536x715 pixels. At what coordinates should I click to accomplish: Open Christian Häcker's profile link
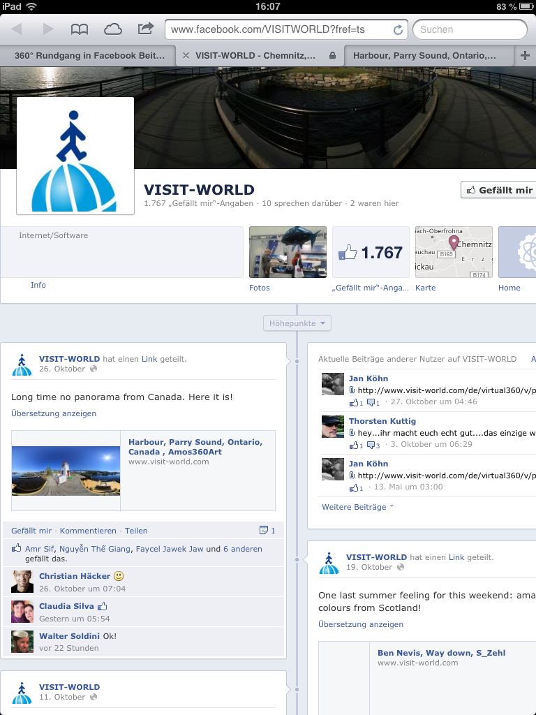(x=75, y=576)
